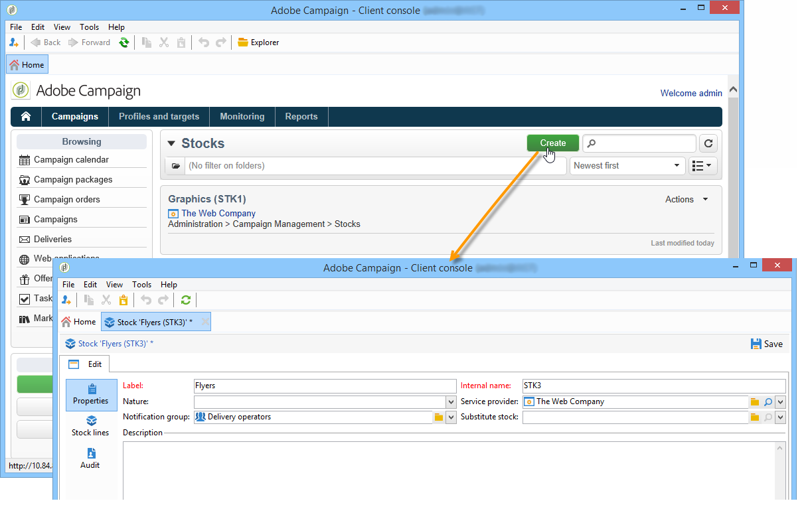Screen dimensions: 808x505
Task: Click the Welcome admin text
Action: click(x=691, y=94)
